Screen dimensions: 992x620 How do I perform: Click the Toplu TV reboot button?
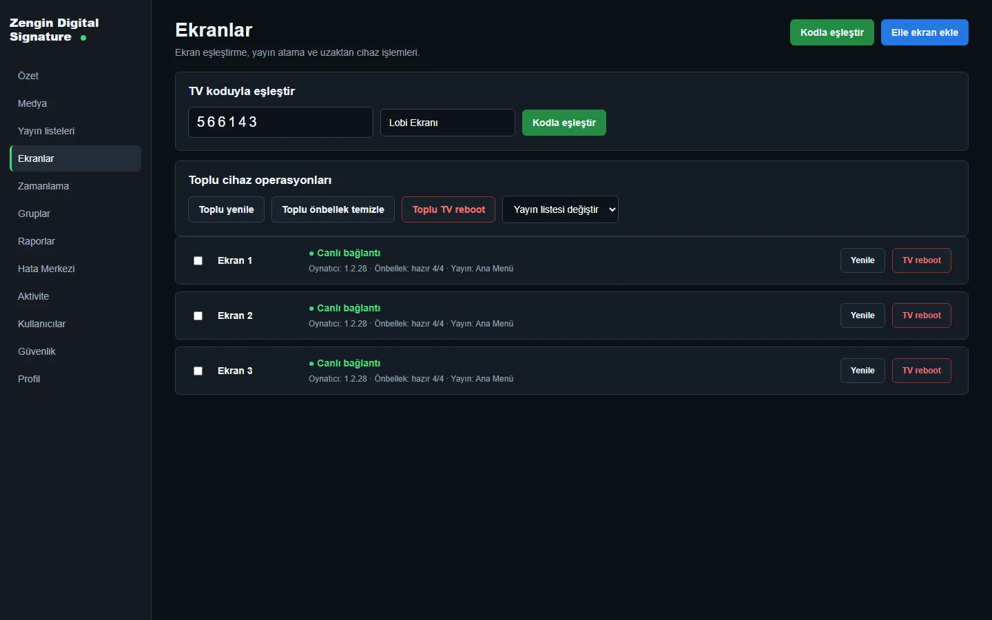point(448,209)
